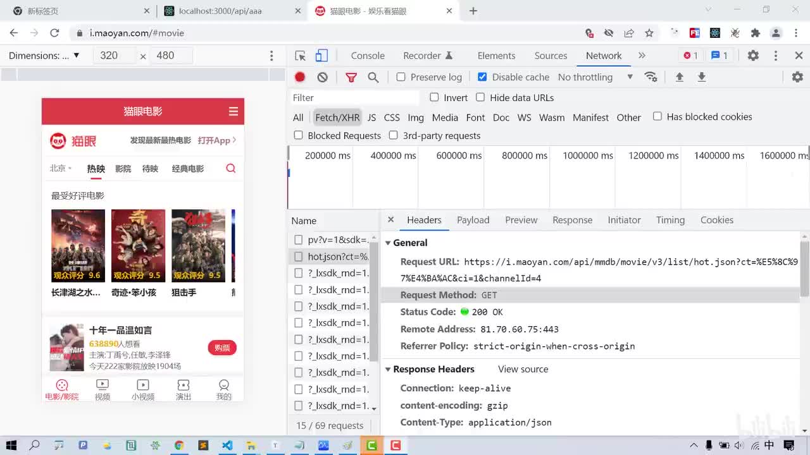
Task: Click the headers pane vertical scrollbar
Action: (x=804, y=269)
